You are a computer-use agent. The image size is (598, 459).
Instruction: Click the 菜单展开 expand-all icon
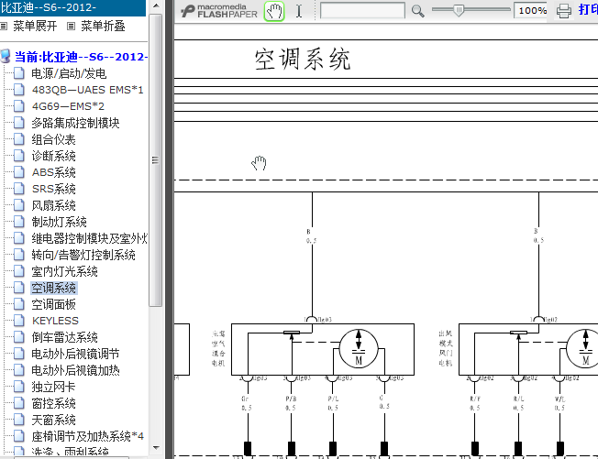coord(4,26)
